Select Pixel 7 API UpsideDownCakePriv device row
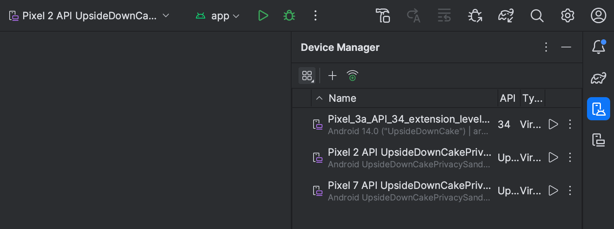 click(437, 190)
